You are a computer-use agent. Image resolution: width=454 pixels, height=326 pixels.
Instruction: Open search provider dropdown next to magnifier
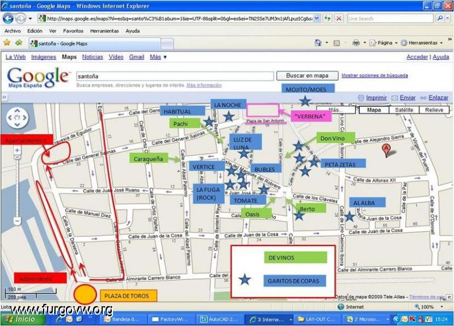(448, 18)
